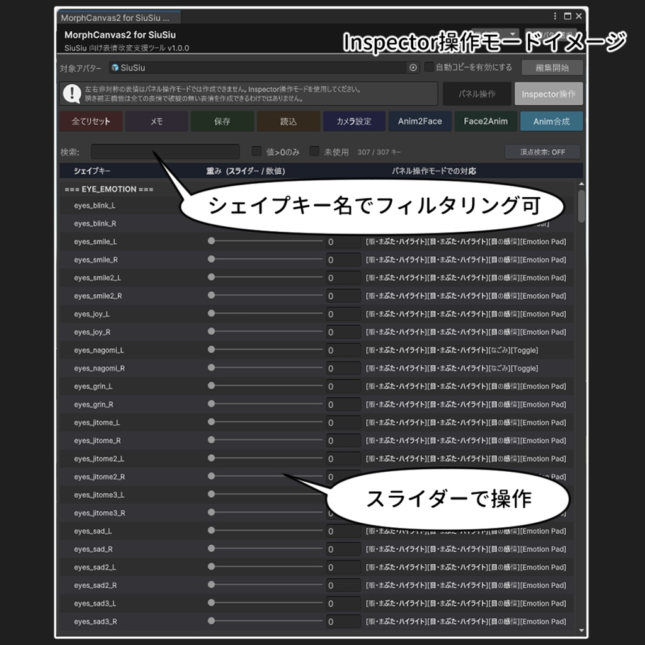Select the eyes_sad_R row label
The width and height of the screenshot is (645, 645).
[93, 549]
